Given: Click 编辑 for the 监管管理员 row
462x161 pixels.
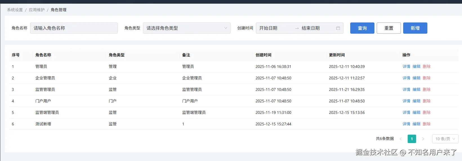Looking at the screenshot, I should coord(416,89).
